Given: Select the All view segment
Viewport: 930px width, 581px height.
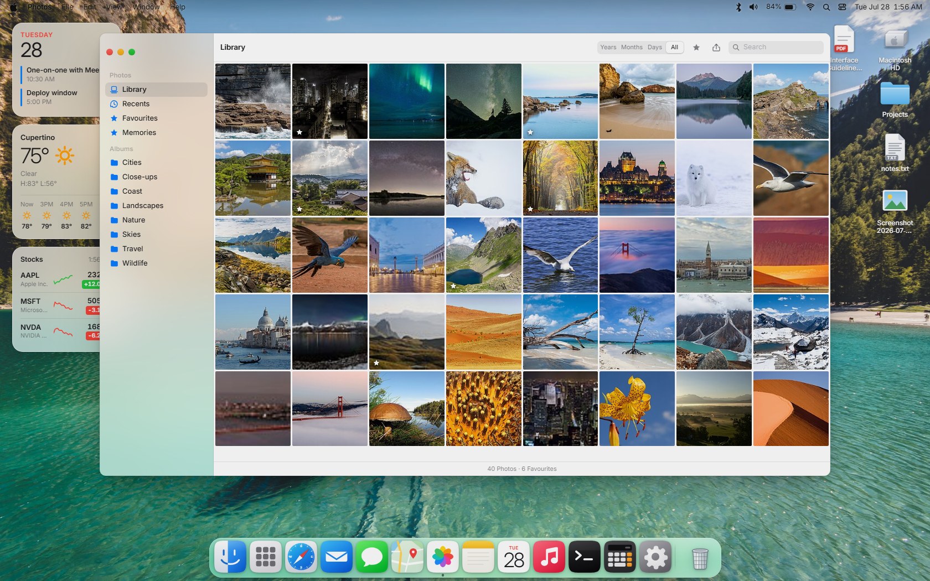Looking at the screenshot, I should pos(675,48).
